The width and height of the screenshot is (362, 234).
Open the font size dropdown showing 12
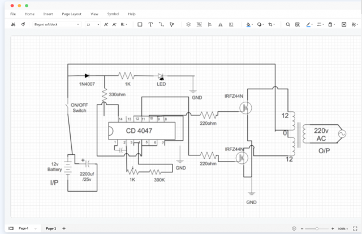pyautogui.click(x=93, y=24)
